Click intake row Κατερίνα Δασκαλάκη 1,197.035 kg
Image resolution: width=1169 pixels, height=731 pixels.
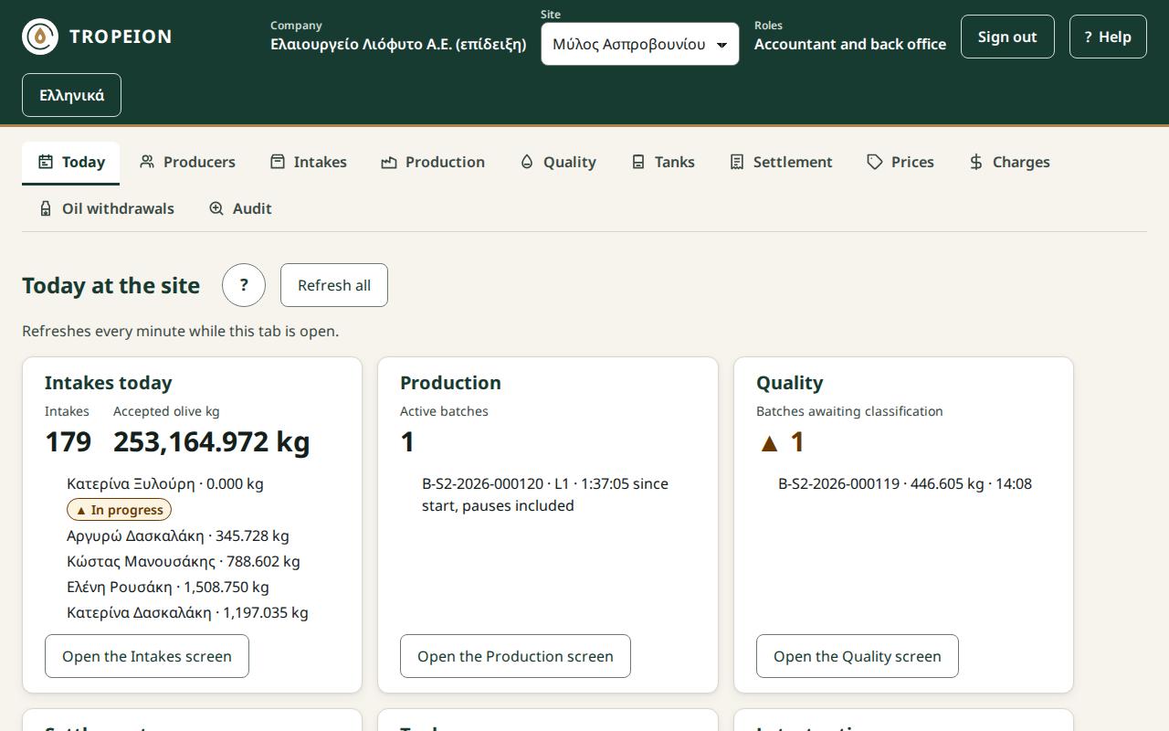point(187,612)
